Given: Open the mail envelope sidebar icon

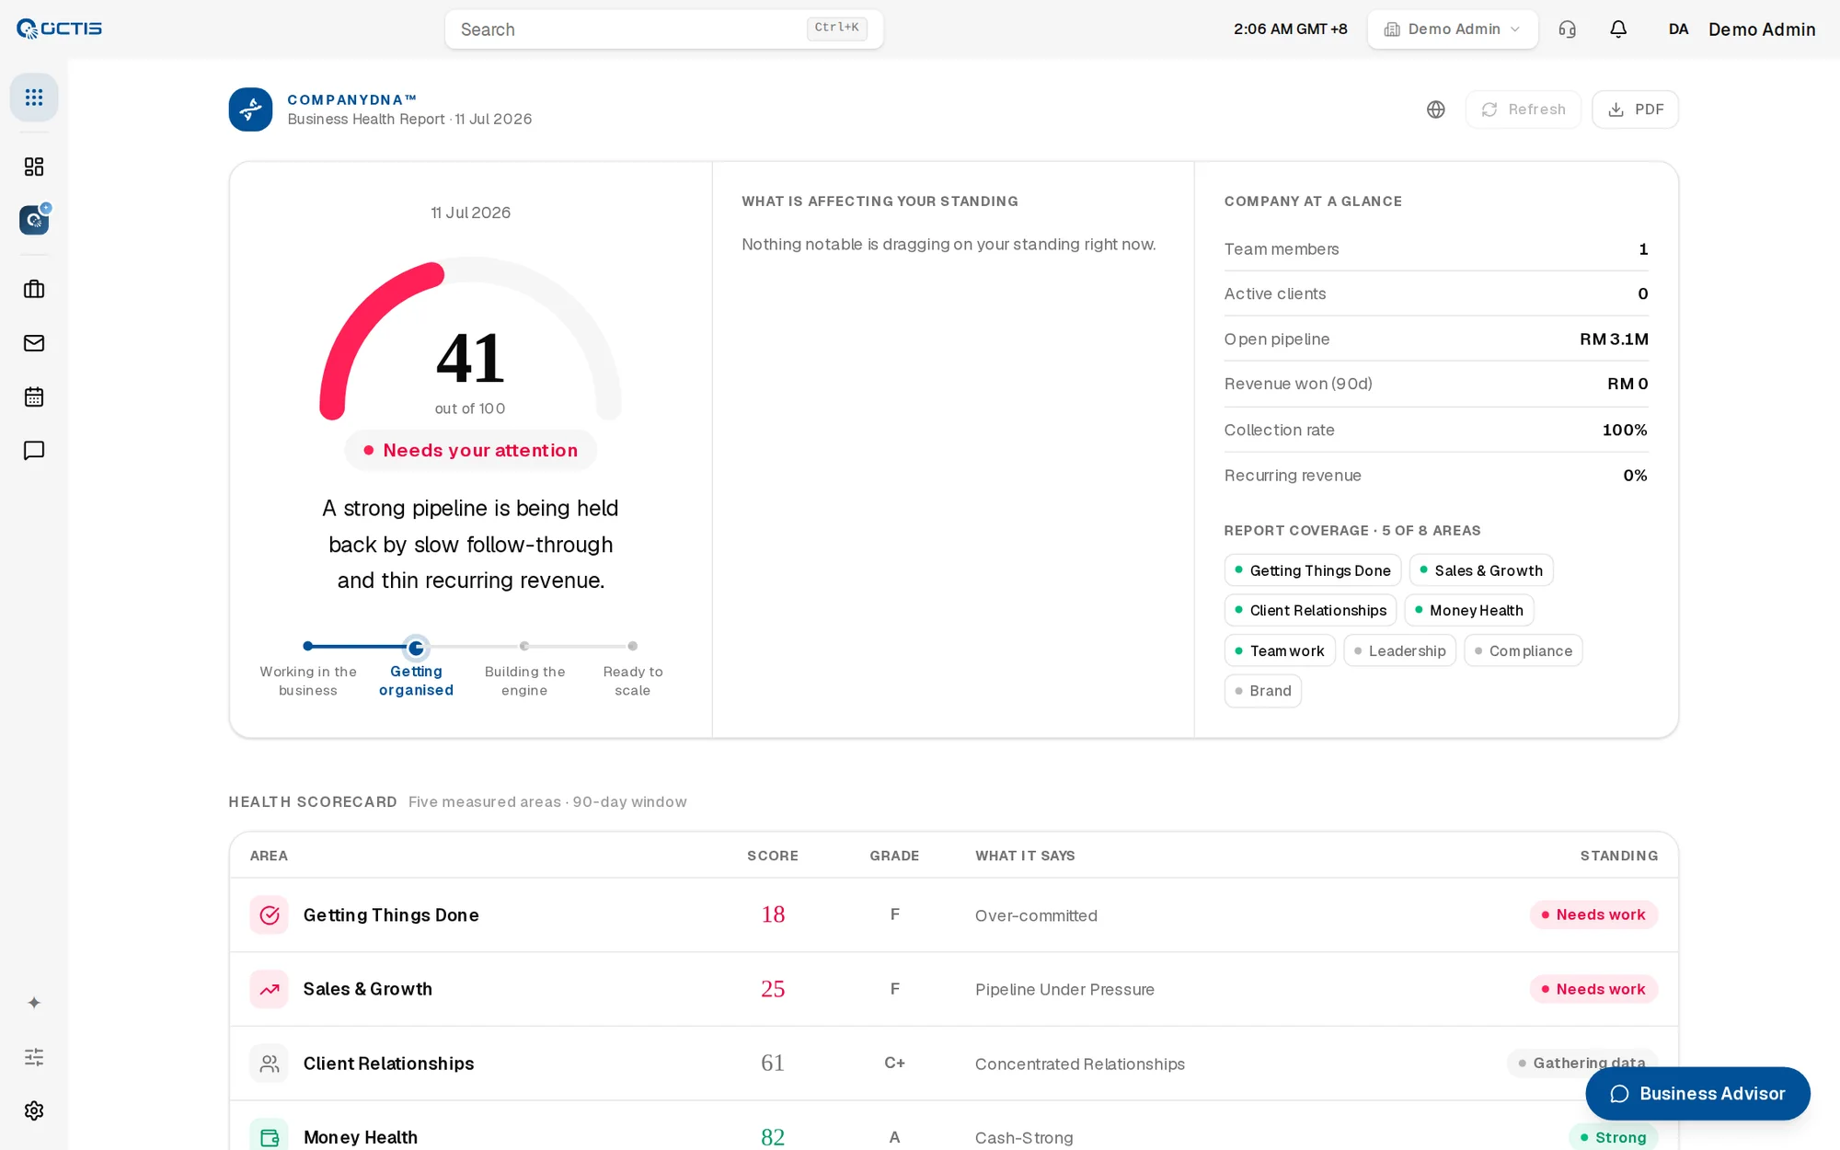Looking at the screenshot, I should pos(34,343).
